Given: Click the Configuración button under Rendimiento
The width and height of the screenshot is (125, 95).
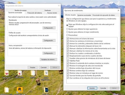Looking at the screenshot, I should (x=49, y=28).
